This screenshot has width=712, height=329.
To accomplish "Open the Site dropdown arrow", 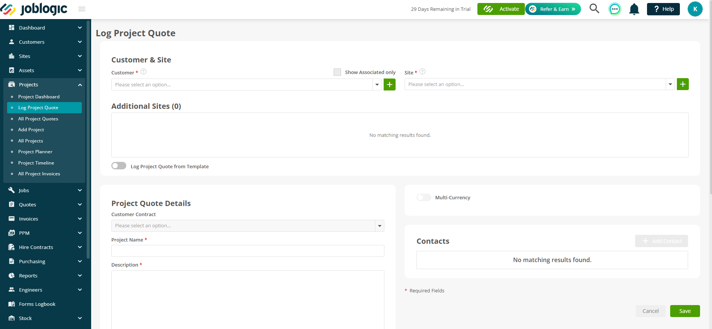I will (671, 84).
